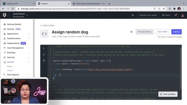The height and width of the screenshot is (105, 187).
Task: Click the browser zoom magnifier icon
Action: 155,9
